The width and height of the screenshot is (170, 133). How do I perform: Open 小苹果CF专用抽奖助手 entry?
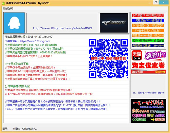coord(30,67)
